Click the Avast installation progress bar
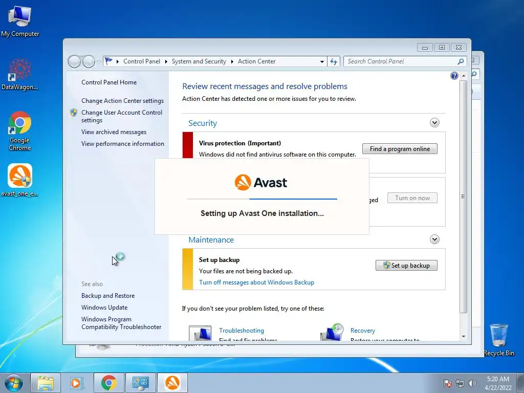Screen dimensions: 524x393 point(262,199)
